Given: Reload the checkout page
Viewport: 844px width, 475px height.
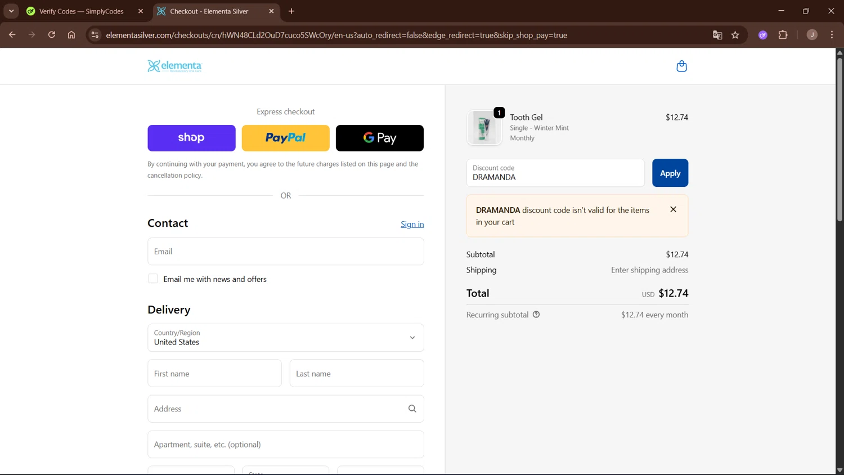Looking at the screenshot, I should click(x=51, y=35).
